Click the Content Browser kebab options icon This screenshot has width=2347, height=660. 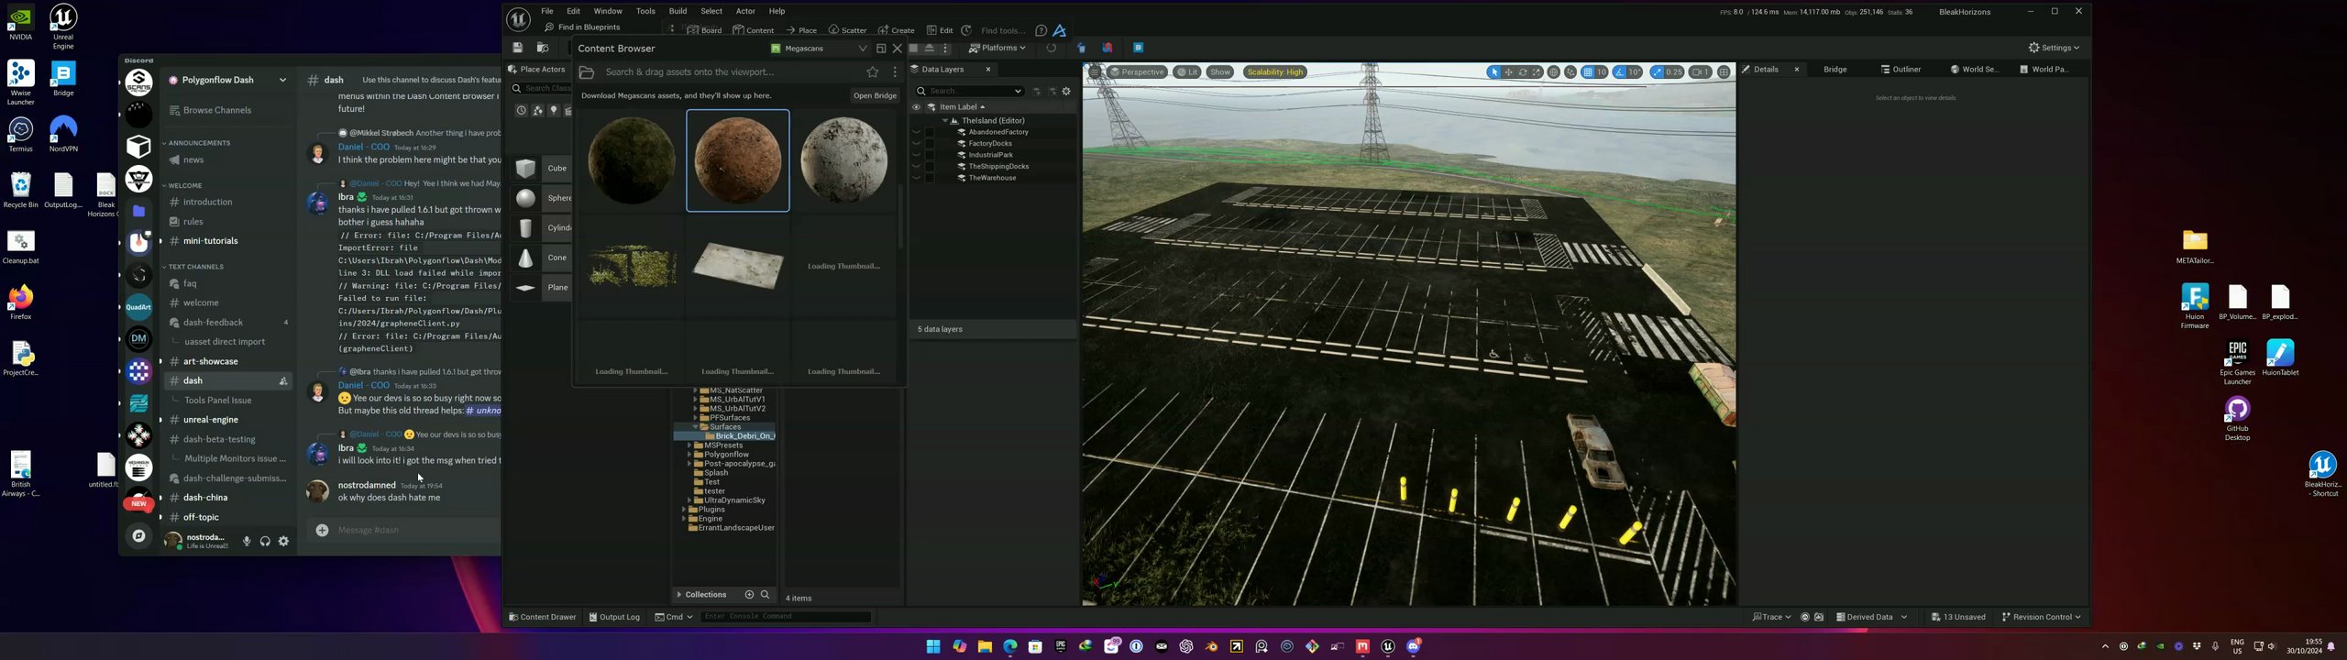895,72
